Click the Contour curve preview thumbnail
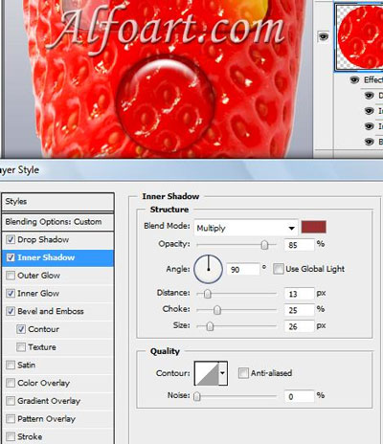383x444 pixels. [207, 373]
